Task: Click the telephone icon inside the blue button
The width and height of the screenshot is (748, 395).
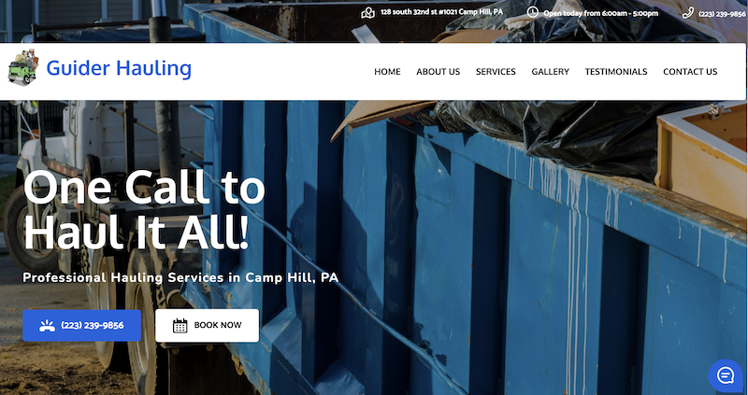Action: point(47,326)
